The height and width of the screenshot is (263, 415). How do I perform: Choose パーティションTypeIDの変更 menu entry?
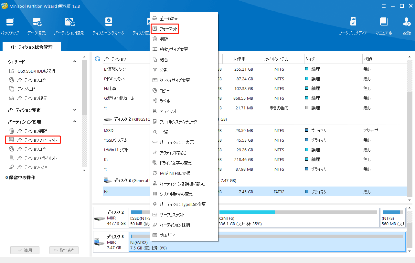(x=184, y=204)
